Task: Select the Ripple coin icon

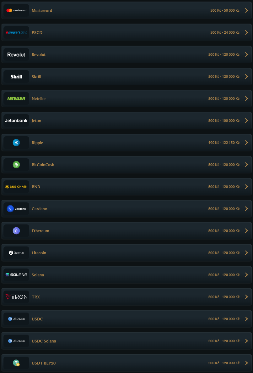Action: pos(16,143)
